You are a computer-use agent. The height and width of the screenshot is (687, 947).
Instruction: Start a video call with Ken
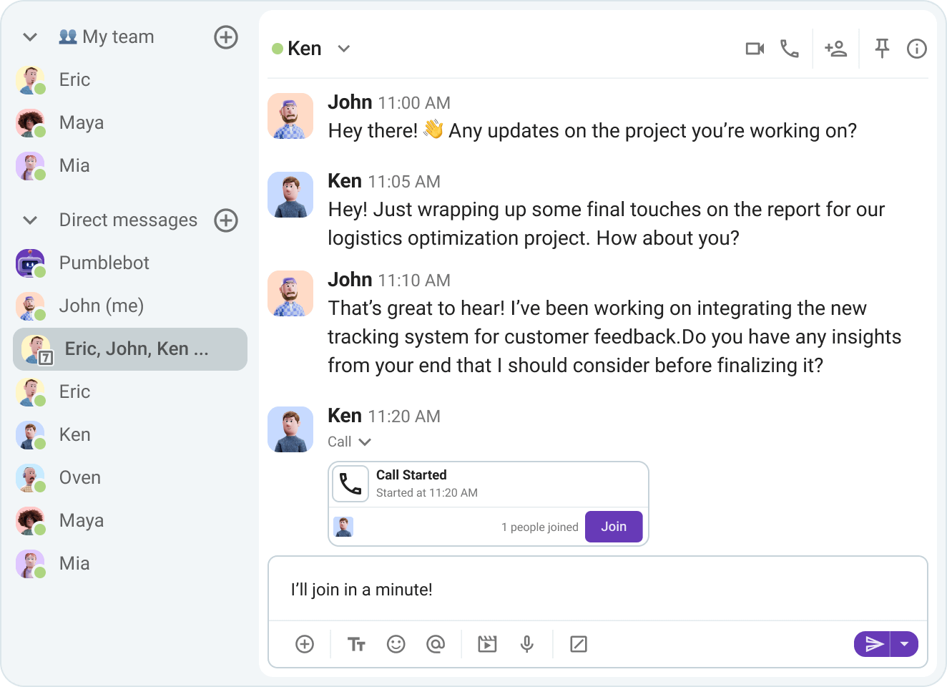(755, 49)
